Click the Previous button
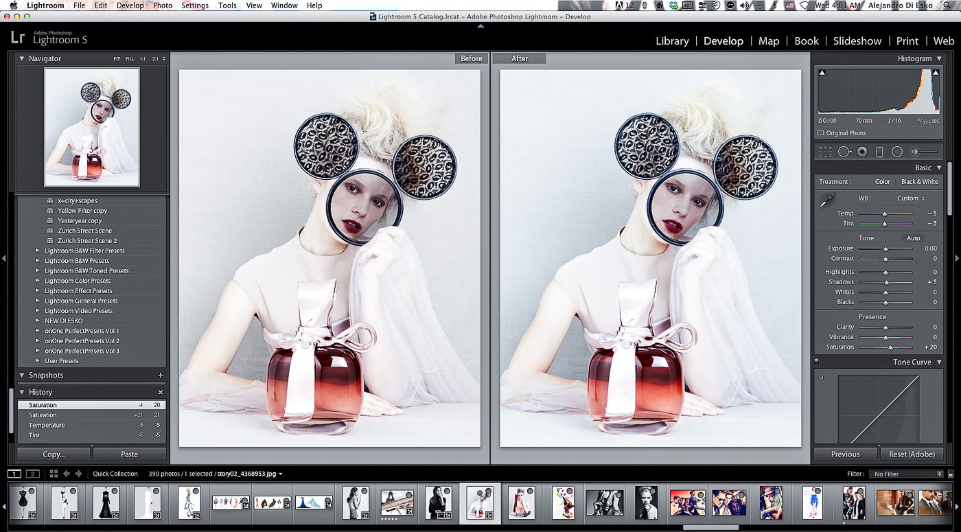This screenshot has width=961, height=532. point(846,454)
